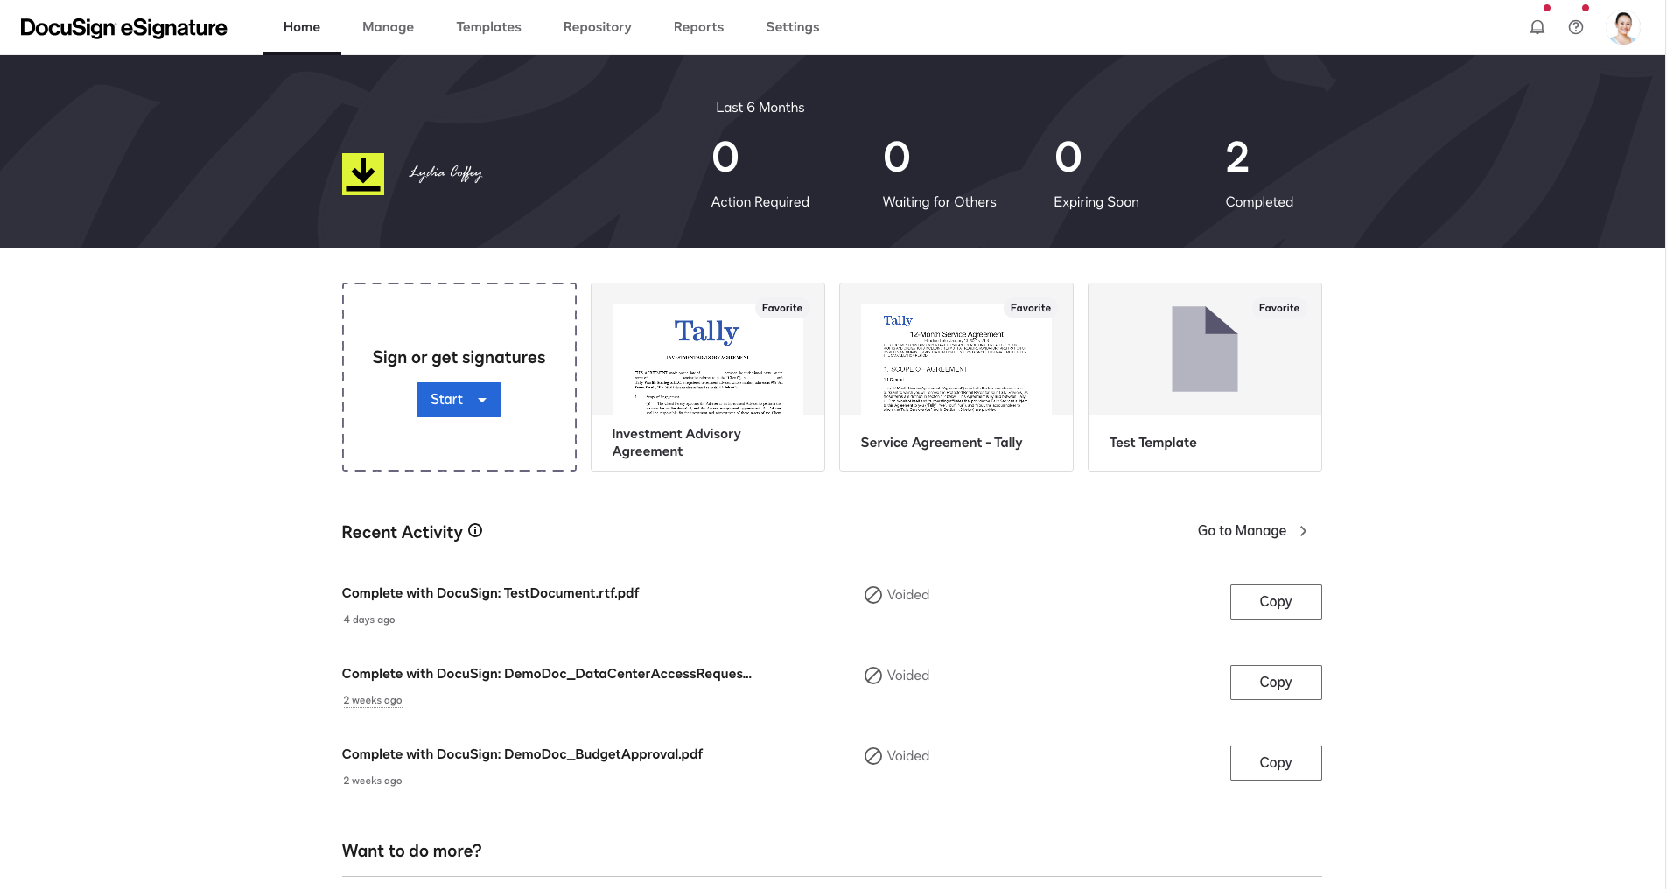Click the Recent Activity info icon
The width and height of the screenshot is (1667, 889).
(x=475, y=530)
